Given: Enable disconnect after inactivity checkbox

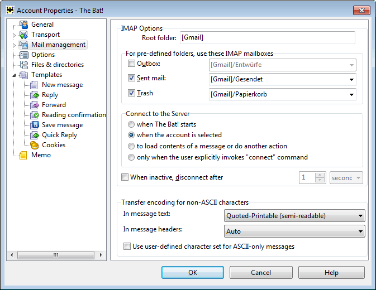Looking at the screenshot, I should [x=125, y=177].
